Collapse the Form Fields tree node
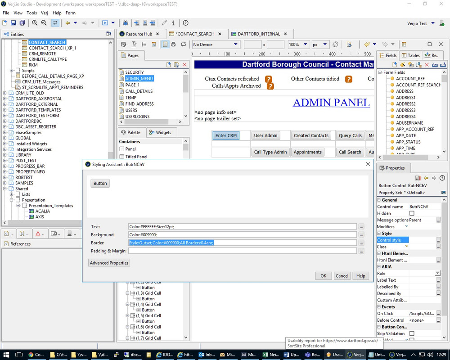450x360 pixels. tap(380, 72)
